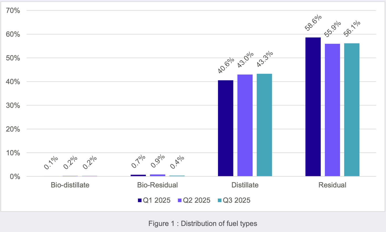Select the 0.9% Bio-Residual data label
Image resolution: width=386 pixels, height=232 pixels.
(158, 161)
